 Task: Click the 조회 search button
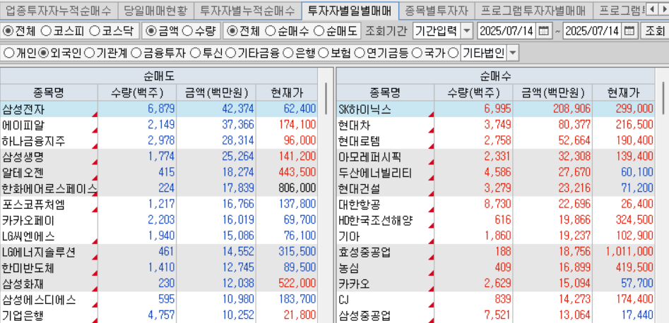pyautogui.click(x=654, y=31)
